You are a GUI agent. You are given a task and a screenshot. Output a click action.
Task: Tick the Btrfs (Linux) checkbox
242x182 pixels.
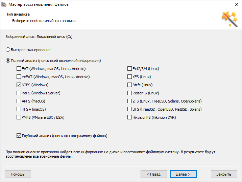coord(129,85)
